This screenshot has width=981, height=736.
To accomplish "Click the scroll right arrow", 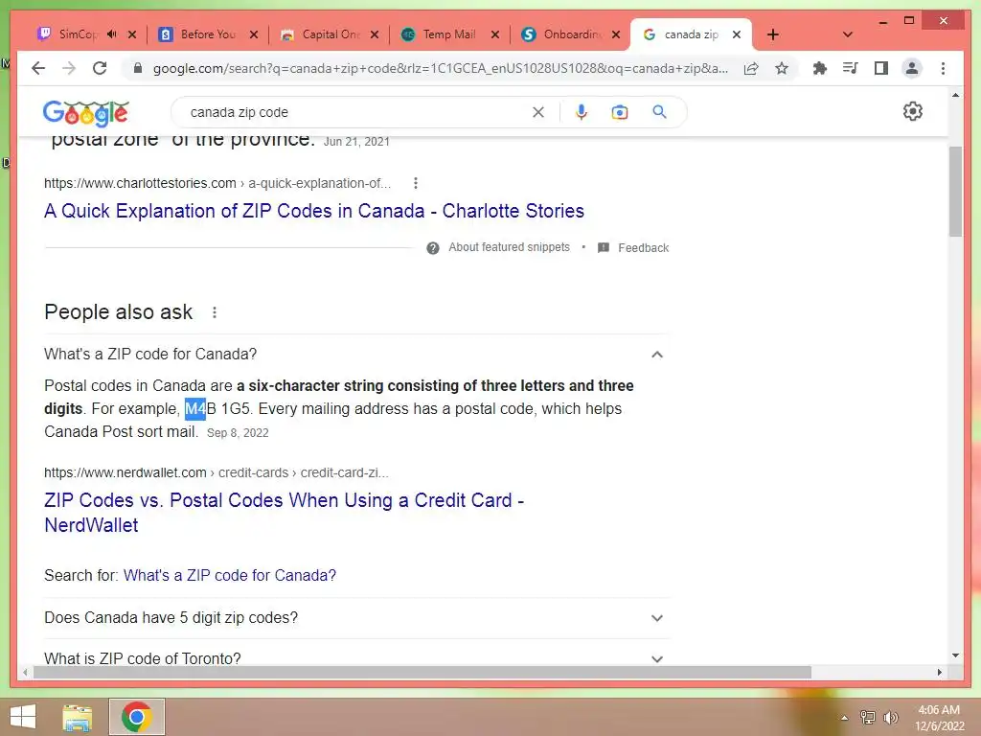I will click(x=939, y=672).
